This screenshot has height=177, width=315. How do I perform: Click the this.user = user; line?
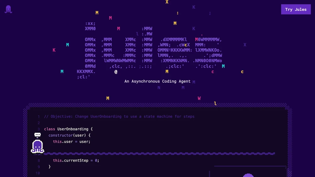click(x=72, y=141)
